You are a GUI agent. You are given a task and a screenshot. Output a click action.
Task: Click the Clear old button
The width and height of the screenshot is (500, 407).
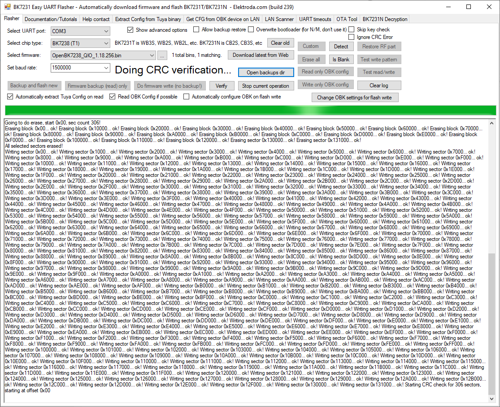[x=280, y=43]
